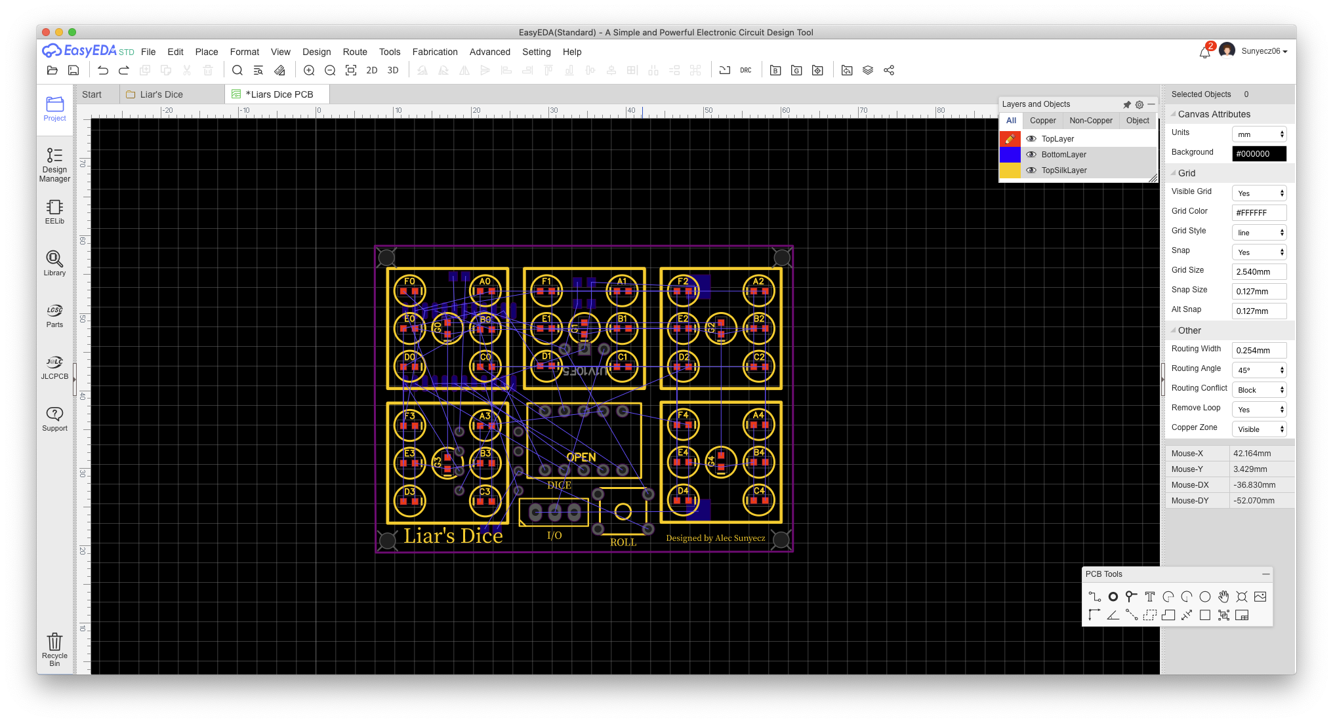
Task: Toggle TopSilkLayer visibility eye
Action: (1031, 170)
